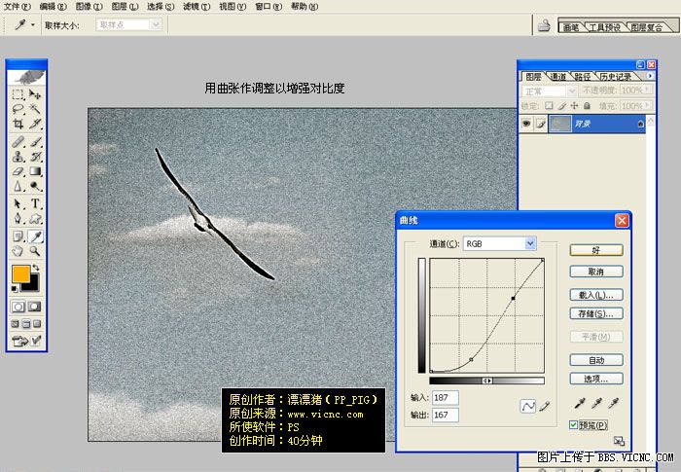Select the Path Selection tool
This screenshot has width=681, height=472.
(x=18, y=203)
